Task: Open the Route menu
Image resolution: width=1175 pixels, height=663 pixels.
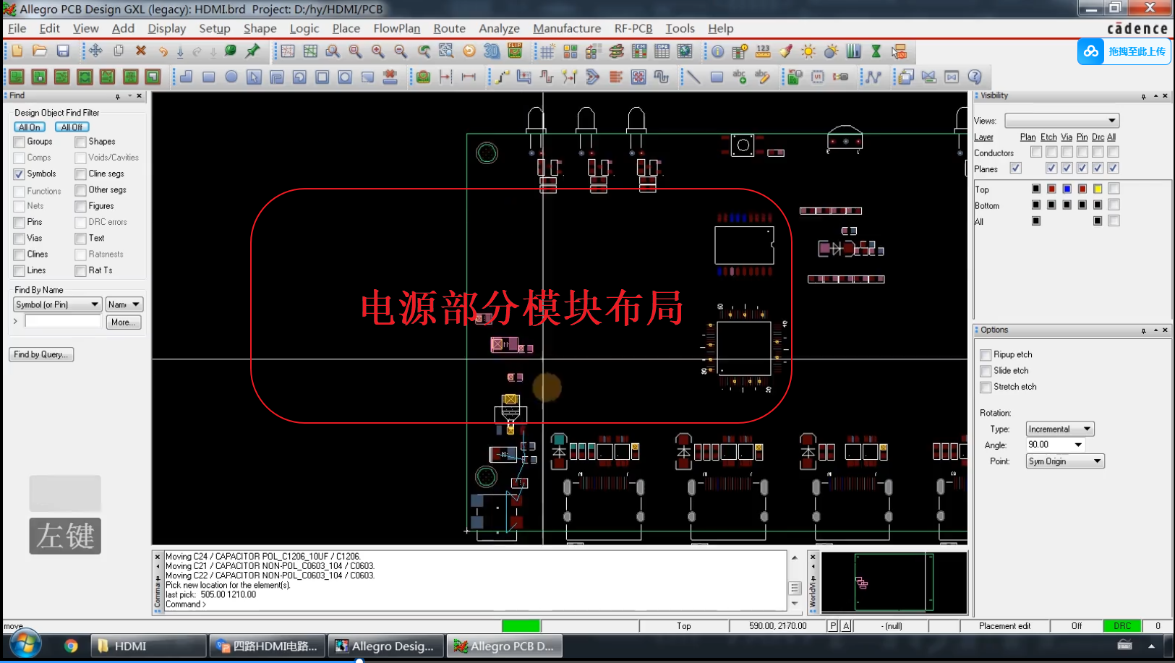Action: tap(449, 28)
